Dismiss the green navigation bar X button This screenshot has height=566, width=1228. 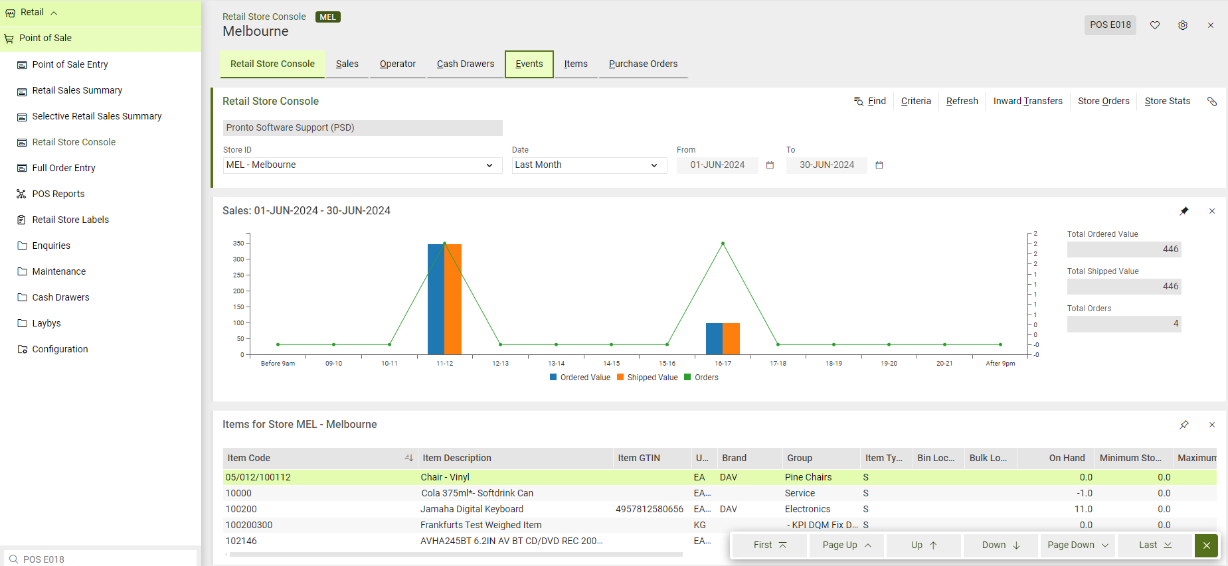pos(1206,545)
